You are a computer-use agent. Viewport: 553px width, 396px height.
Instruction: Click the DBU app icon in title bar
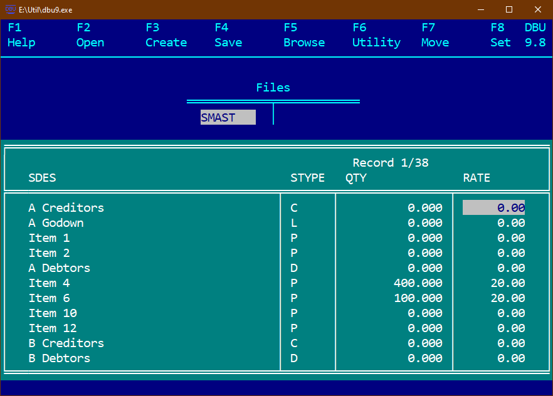pos(10,9)
